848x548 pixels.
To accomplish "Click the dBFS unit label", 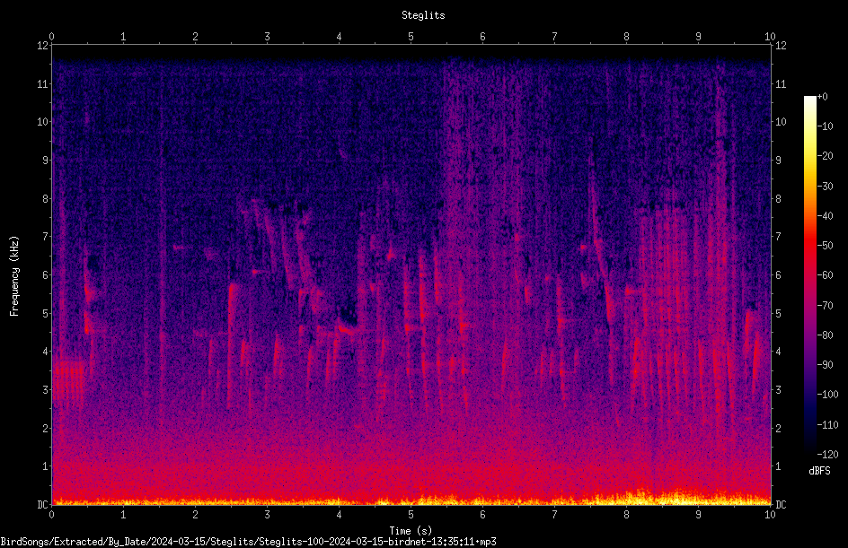I will pos(819,471).
